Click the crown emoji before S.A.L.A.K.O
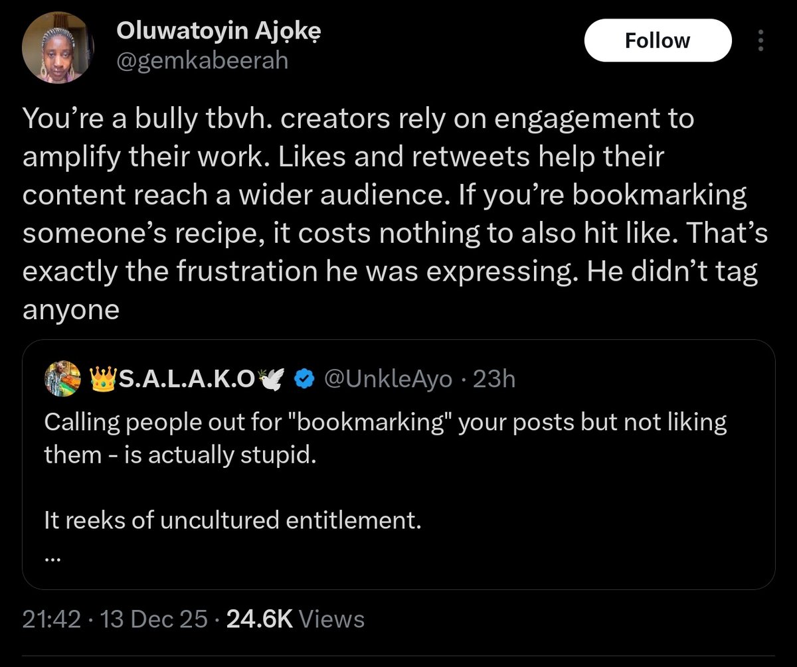 coord(101,379)
